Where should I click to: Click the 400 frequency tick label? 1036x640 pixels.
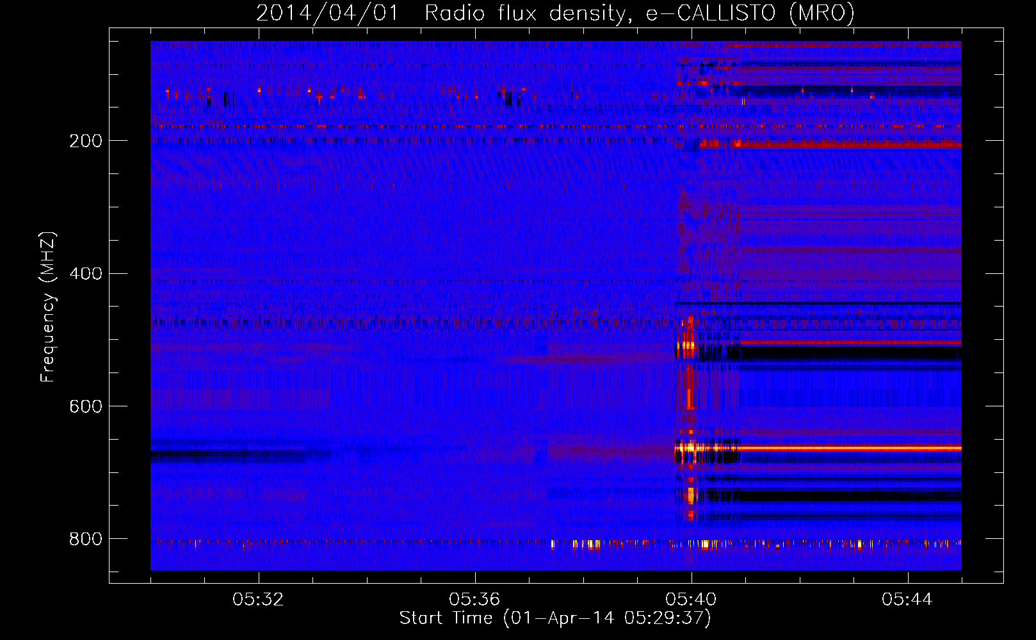pyautogui.click(x=86, y=274)
